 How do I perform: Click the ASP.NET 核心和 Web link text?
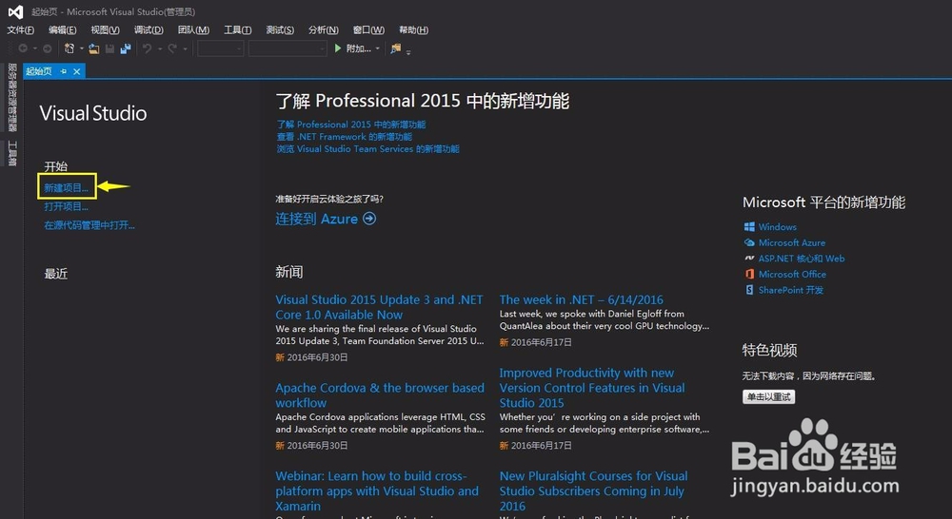click(802, 259)
